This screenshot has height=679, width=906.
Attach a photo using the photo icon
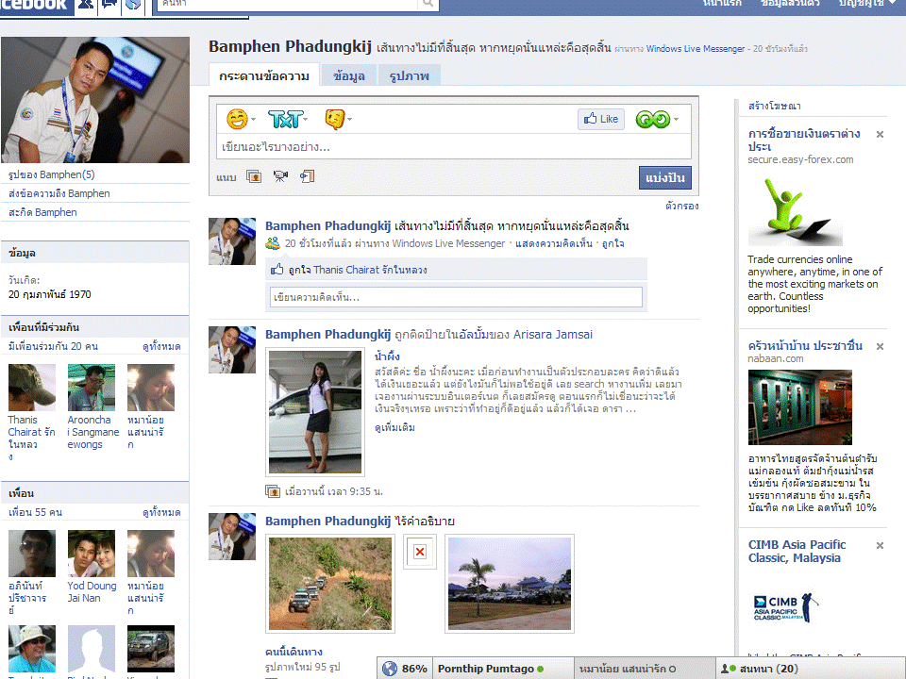253,176
